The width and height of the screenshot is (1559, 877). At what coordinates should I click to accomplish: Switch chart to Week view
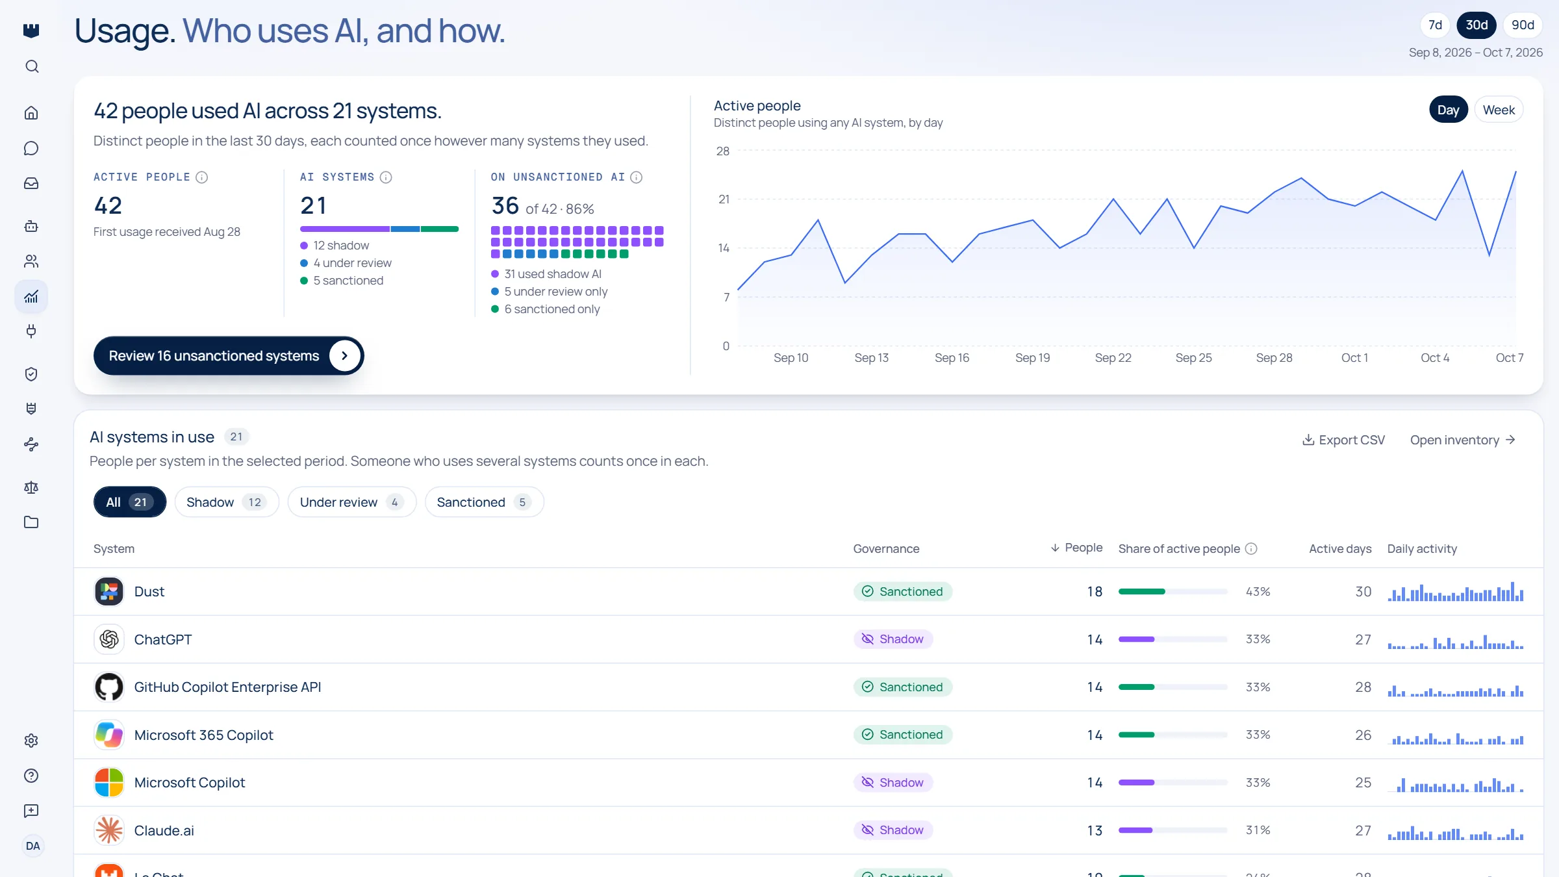[1499, 110]
